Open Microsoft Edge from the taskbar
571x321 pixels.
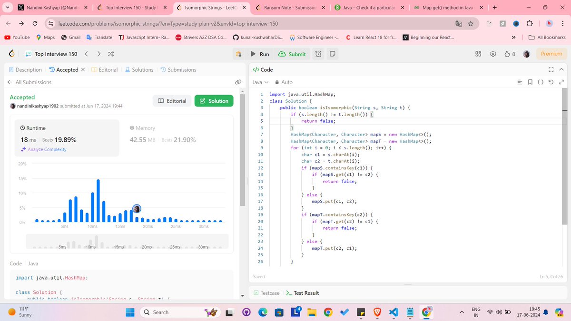click(263, 312)
